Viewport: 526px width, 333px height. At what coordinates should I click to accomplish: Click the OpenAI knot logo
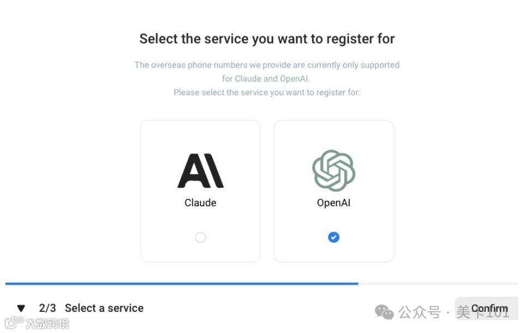(x=333, y=170)
